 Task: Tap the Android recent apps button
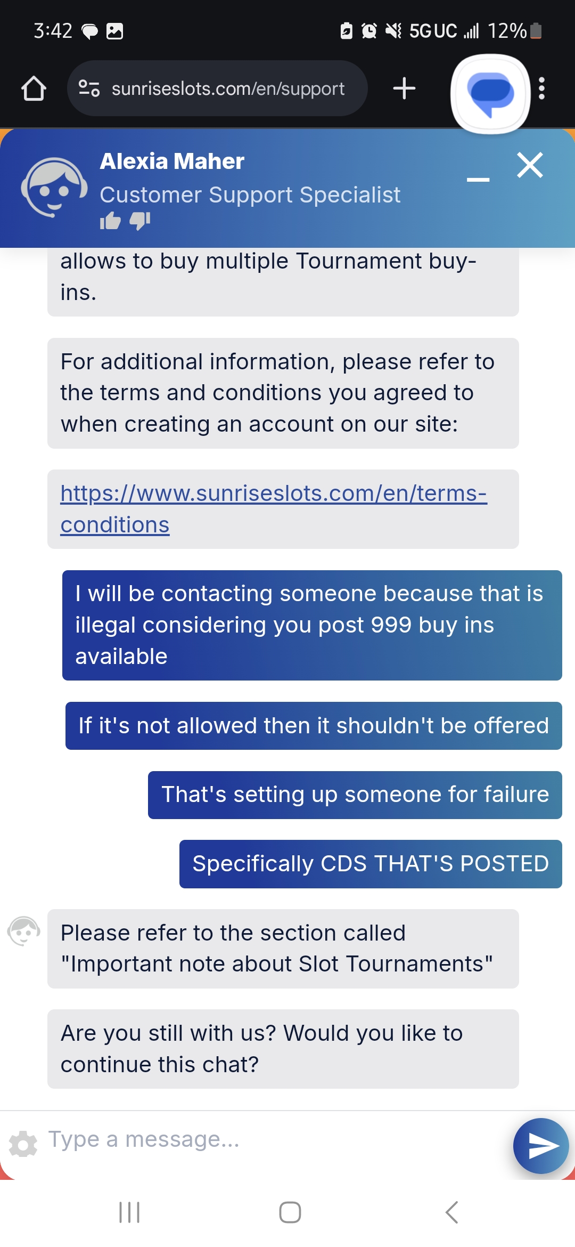coord(129,1212)
